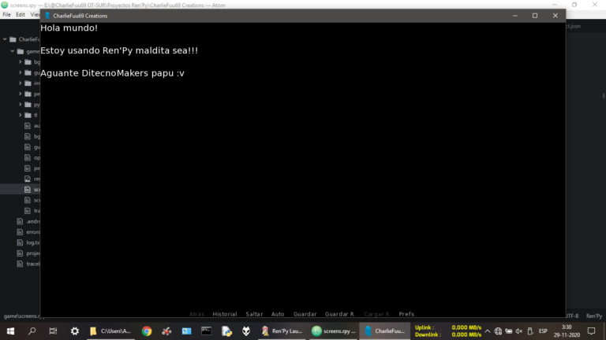This screenshot has height=340, width=606.
Task: Open the Settings gear in the taskbar
Action: [x=75, y=331]
